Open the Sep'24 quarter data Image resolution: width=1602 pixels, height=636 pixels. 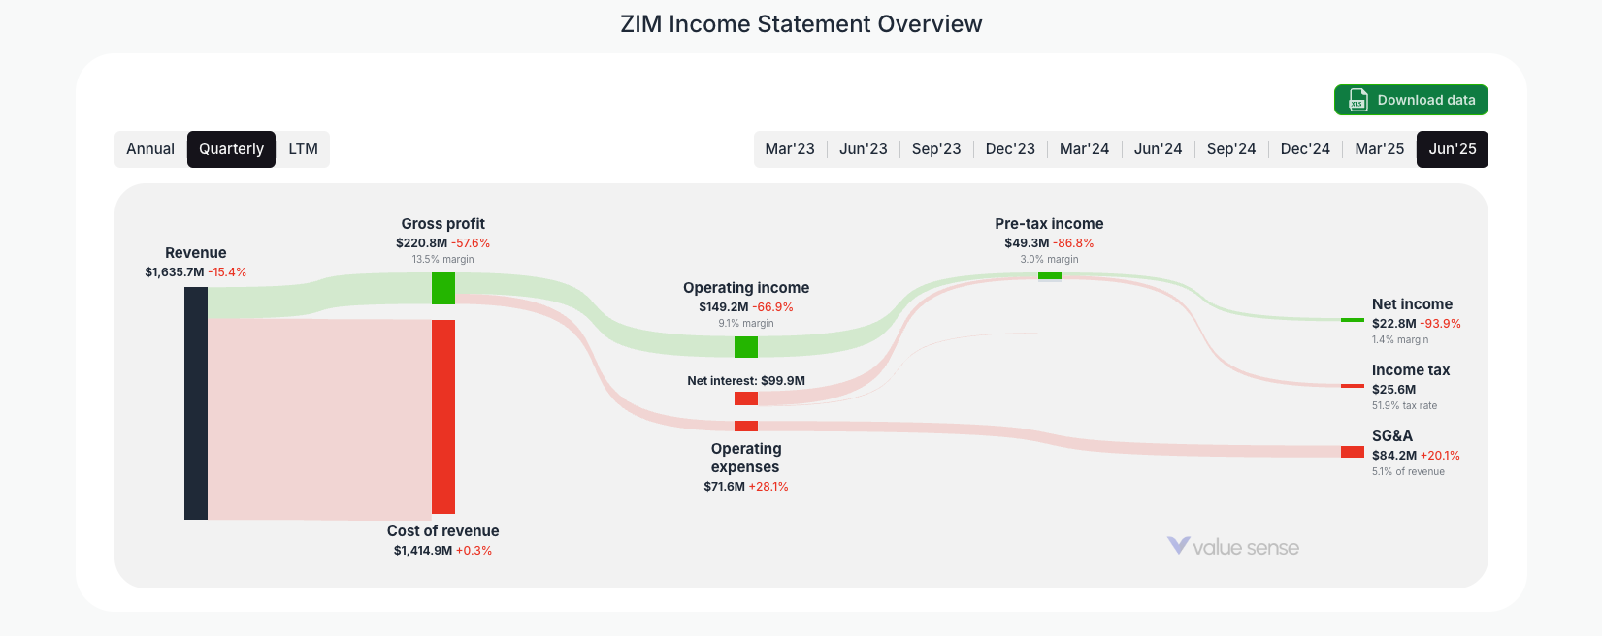(1231, 148)
